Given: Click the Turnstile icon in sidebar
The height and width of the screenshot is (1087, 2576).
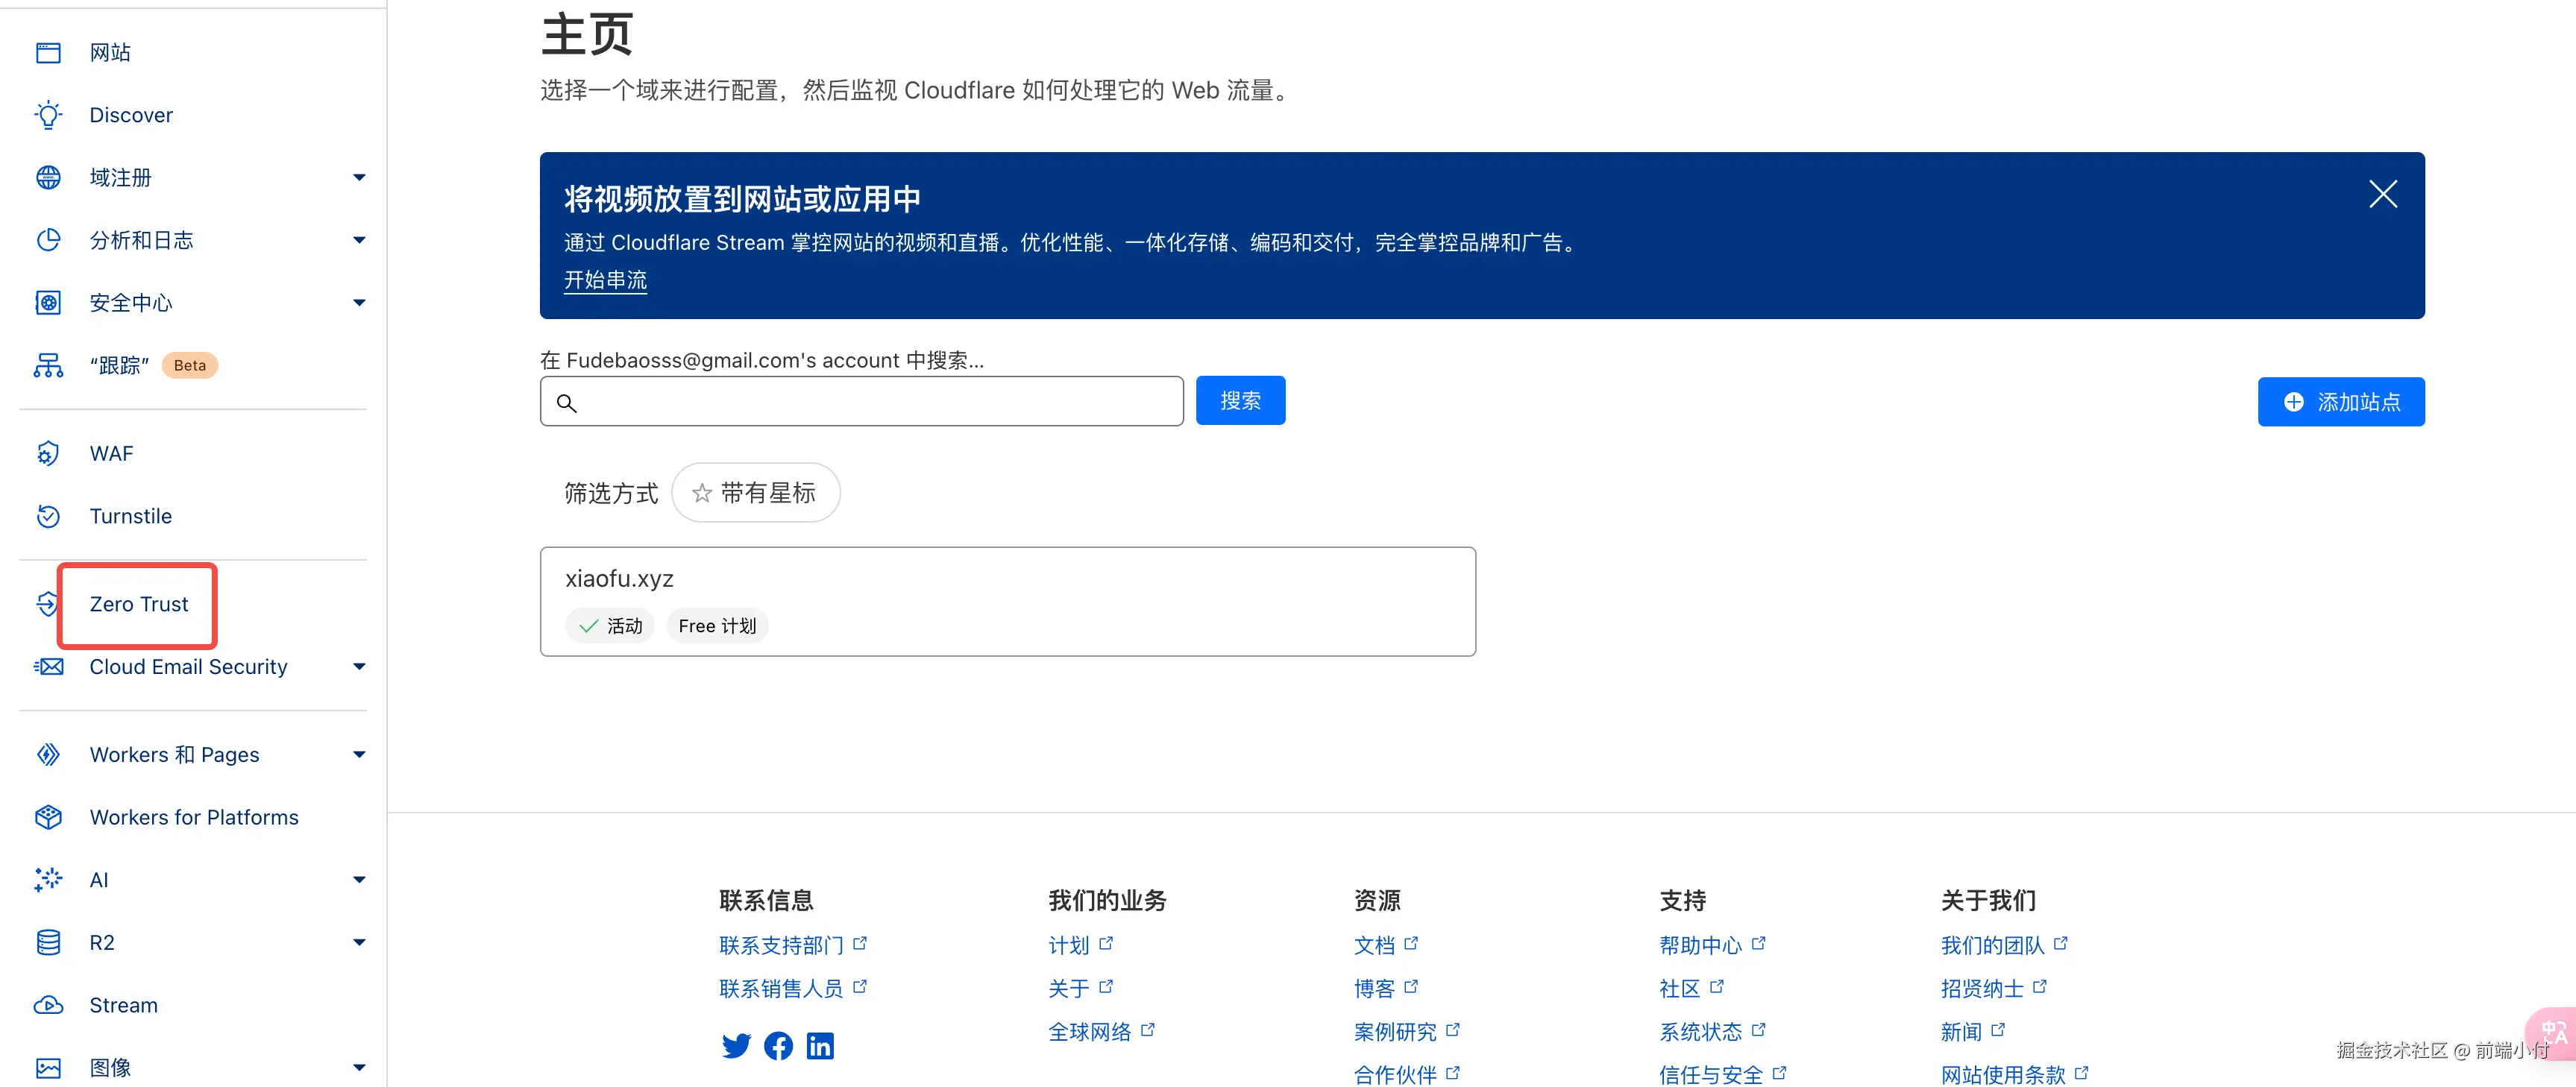Looking at the screenshot, I should (48, 516).
